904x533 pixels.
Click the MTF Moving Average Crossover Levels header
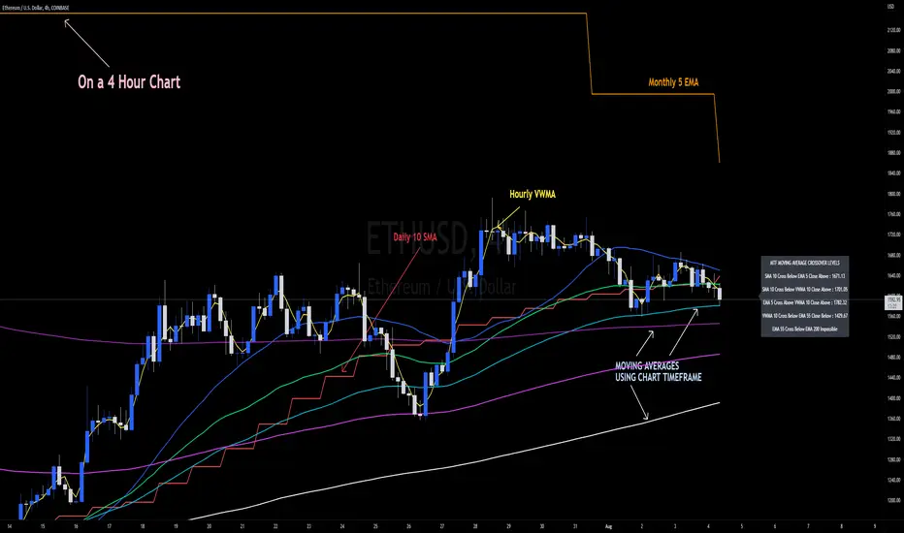(x=805, y=263)
